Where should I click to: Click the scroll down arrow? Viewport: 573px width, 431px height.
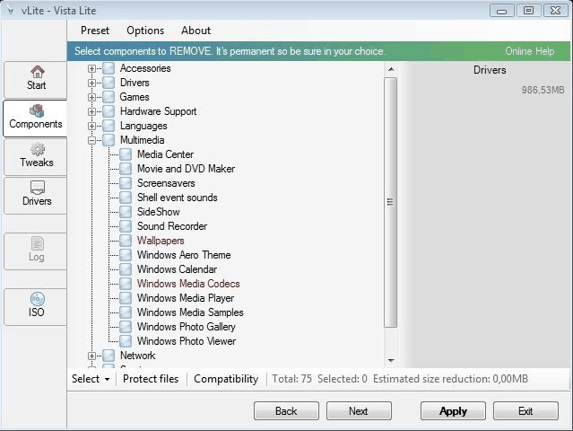pos(391,361)
